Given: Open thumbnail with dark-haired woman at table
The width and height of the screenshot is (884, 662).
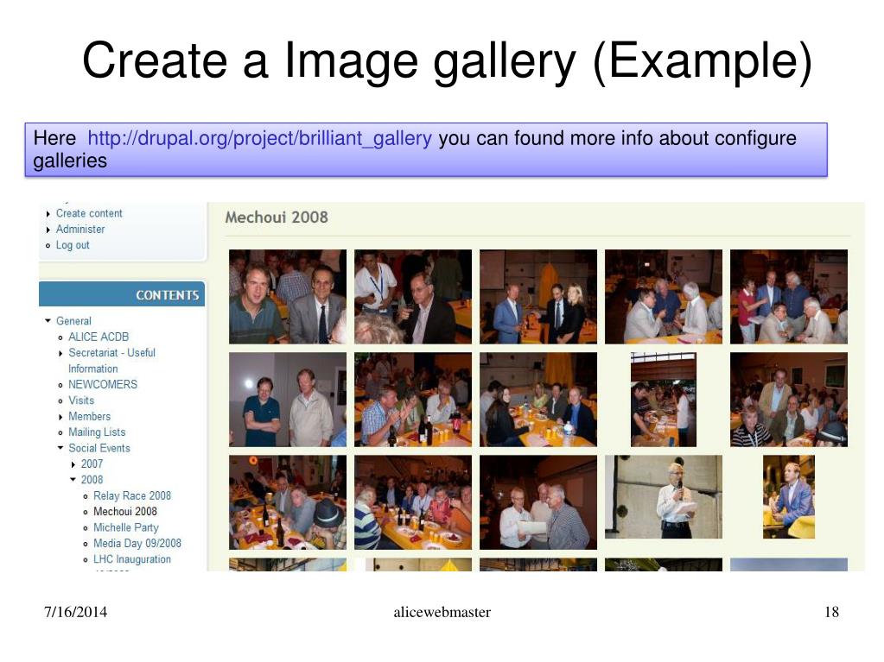Looking at the screenshot, I should point(537,400).
